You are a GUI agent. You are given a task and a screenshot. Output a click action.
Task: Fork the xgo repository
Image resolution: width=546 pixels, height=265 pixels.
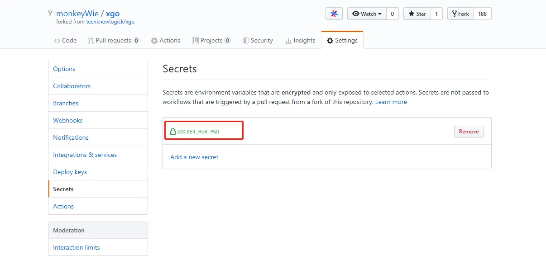pos(460,14)
